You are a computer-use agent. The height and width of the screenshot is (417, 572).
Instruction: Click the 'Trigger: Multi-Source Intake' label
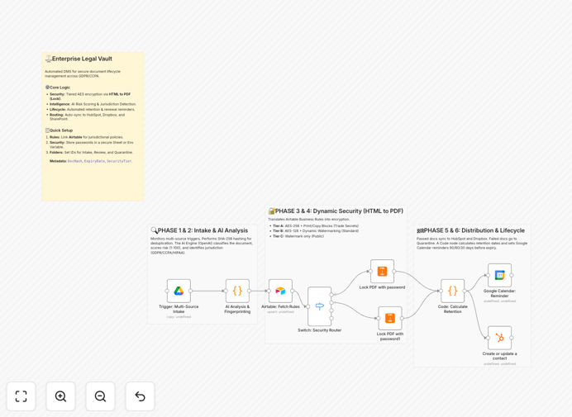(x=179, y=309)
